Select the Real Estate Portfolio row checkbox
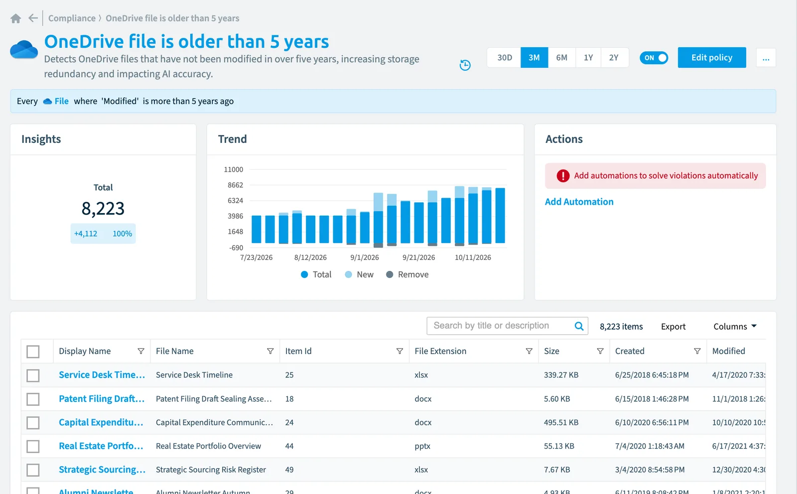This screenshot has width=797, height=494. pyautogui.click(x=33, y=446)
